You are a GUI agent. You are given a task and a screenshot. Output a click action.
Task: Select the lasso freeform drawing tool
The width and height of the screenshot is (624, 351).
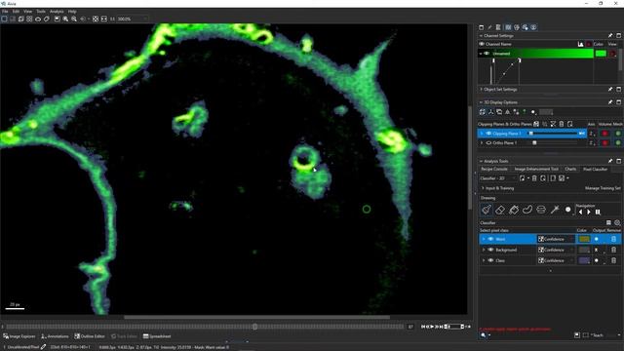(527, 210)
